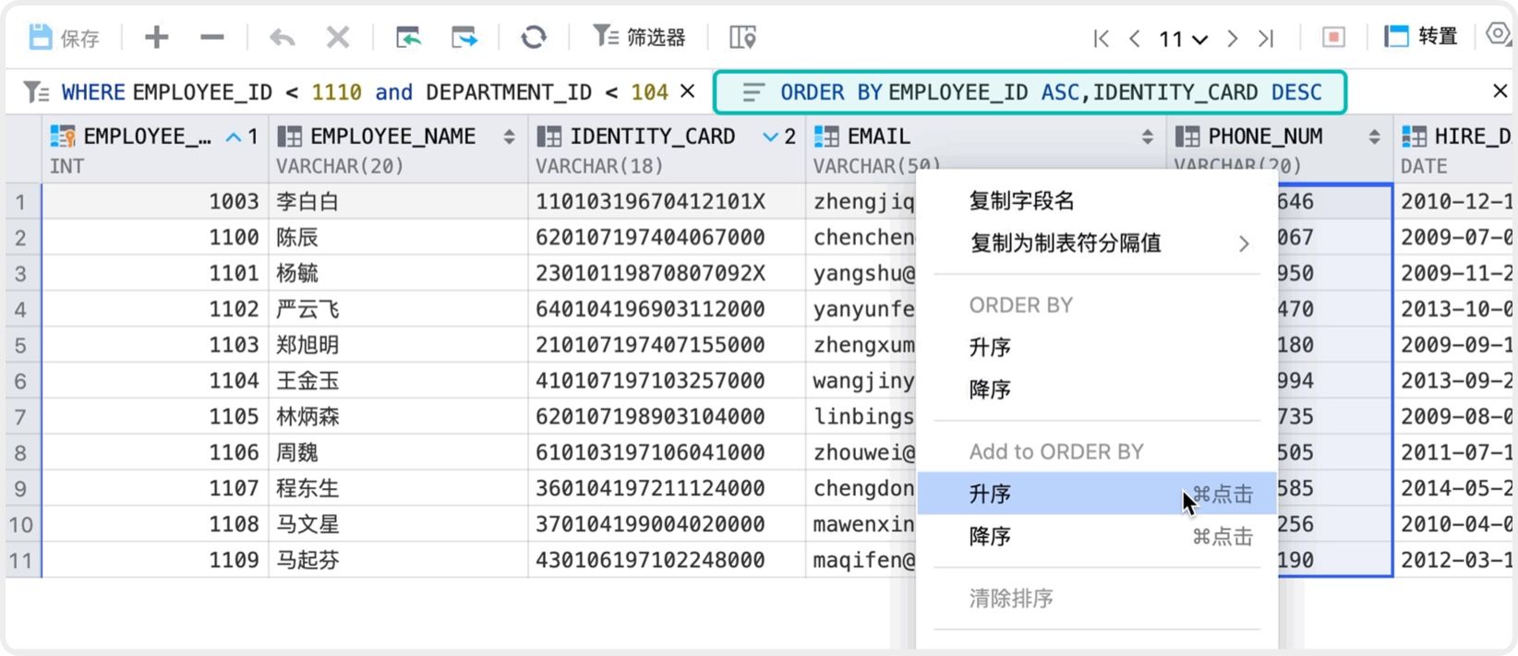Click hire date 2013-10-0 cell

(x=1454, y=309)
